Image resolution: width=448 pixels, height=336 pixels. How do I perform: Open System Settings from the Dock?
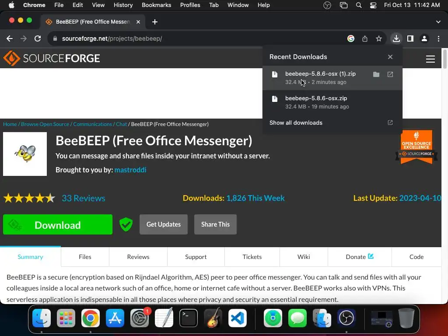[x=140, y=318]
